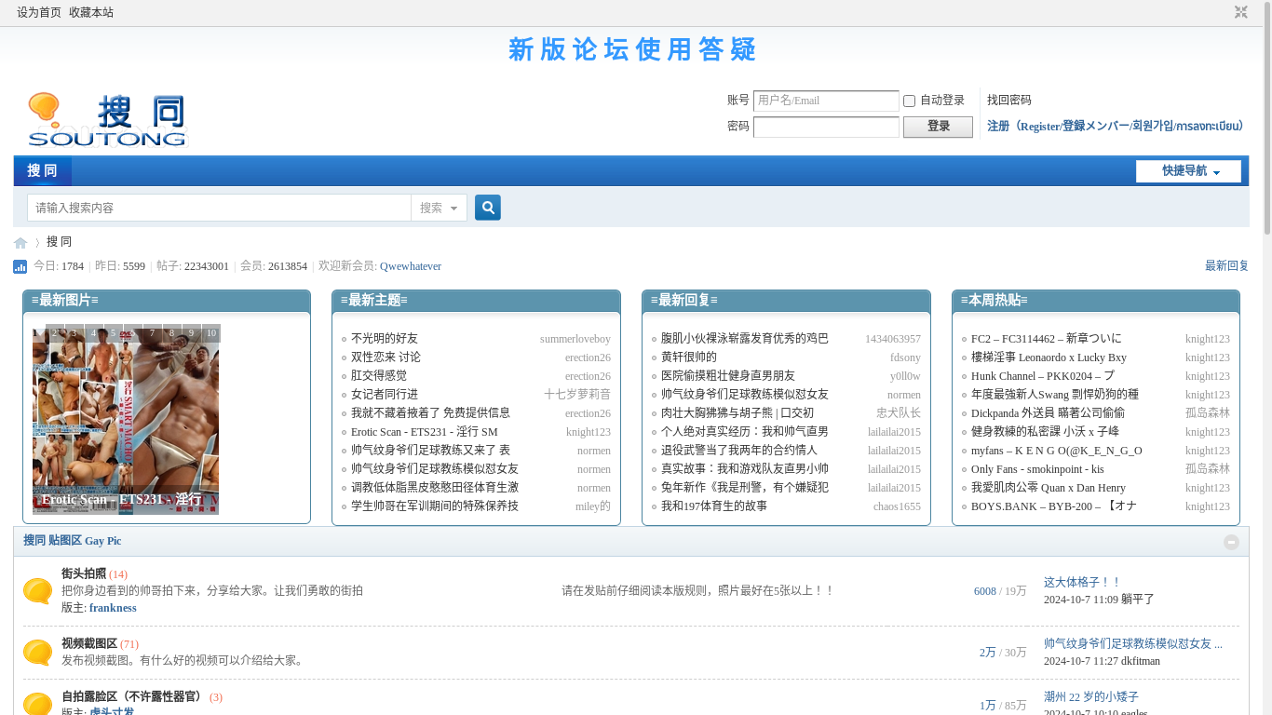Select slide number 7 in image slider
Viewport: 1272px width, 715px height.
pos(152,333)
